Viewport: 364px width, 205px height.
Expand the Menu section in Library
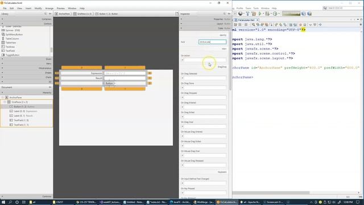27,63
